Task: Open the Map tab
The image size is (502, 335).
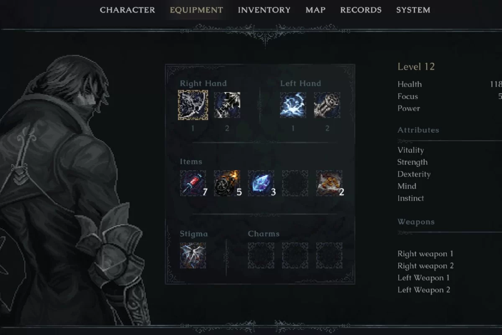Action: click(315, 10)
